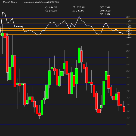Click the OL: 5.31 reading

[105, 14]
